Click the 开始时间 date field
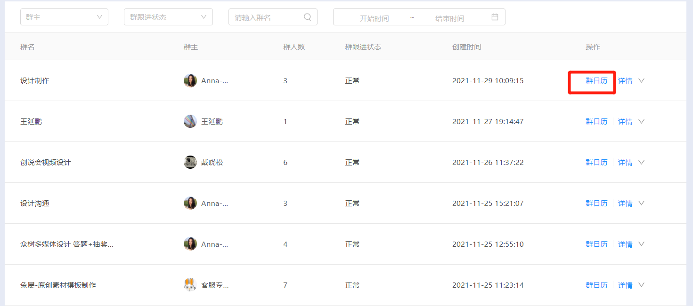 374,18
